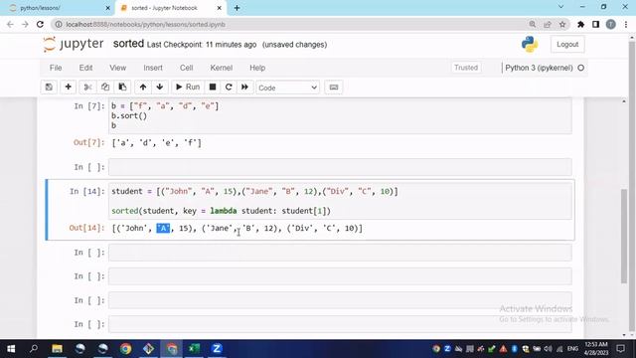The image size is (636, 358).
Task: Click the In [7] code cell
Action: tap(340, 115)
